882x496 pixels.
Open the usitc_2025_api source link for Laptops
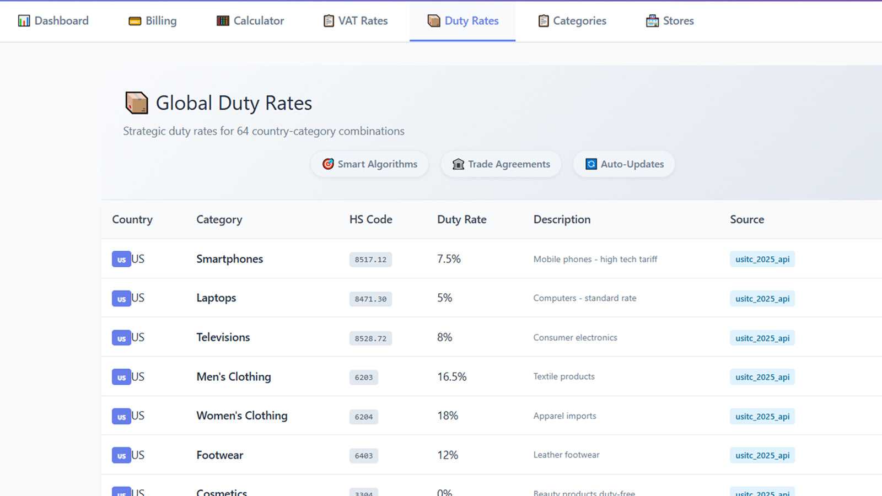click(762, 298)
